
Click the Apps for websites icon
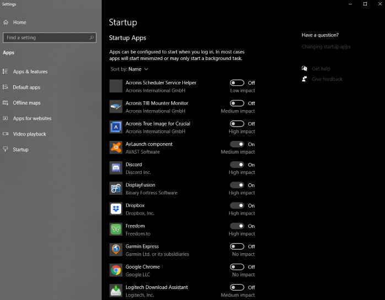pos(6,118)
